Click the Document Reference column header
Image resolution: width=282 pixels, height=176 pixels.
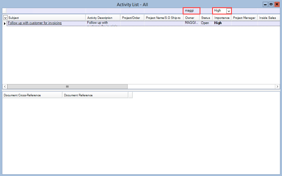pos(95,95)
